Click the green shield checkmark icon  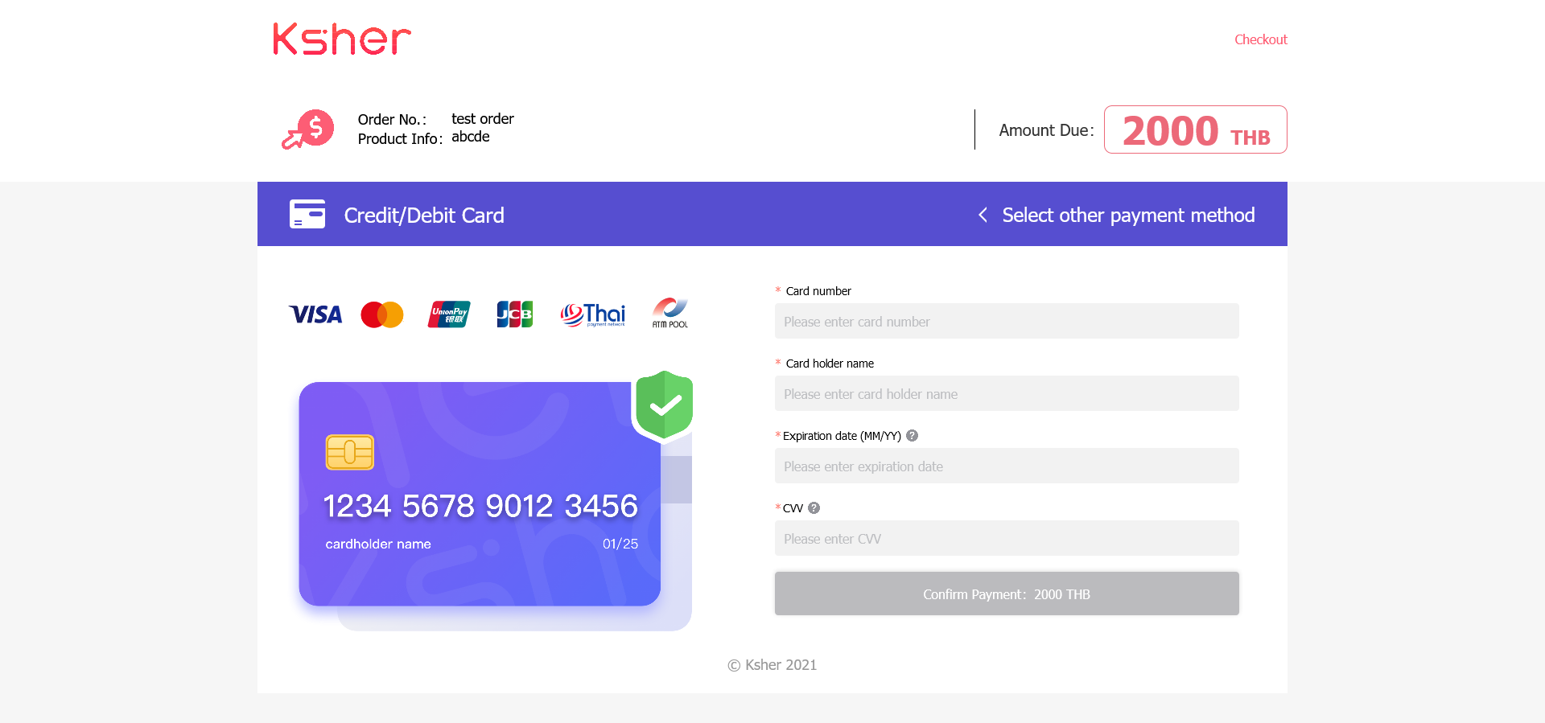664,405
